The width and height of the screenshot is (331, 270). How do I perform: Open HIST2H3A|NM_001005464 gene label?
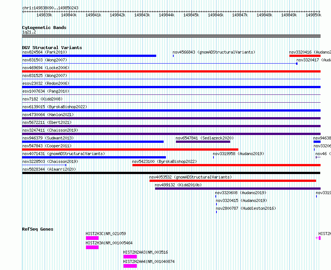pyautogui.click(x=109, y=243)
